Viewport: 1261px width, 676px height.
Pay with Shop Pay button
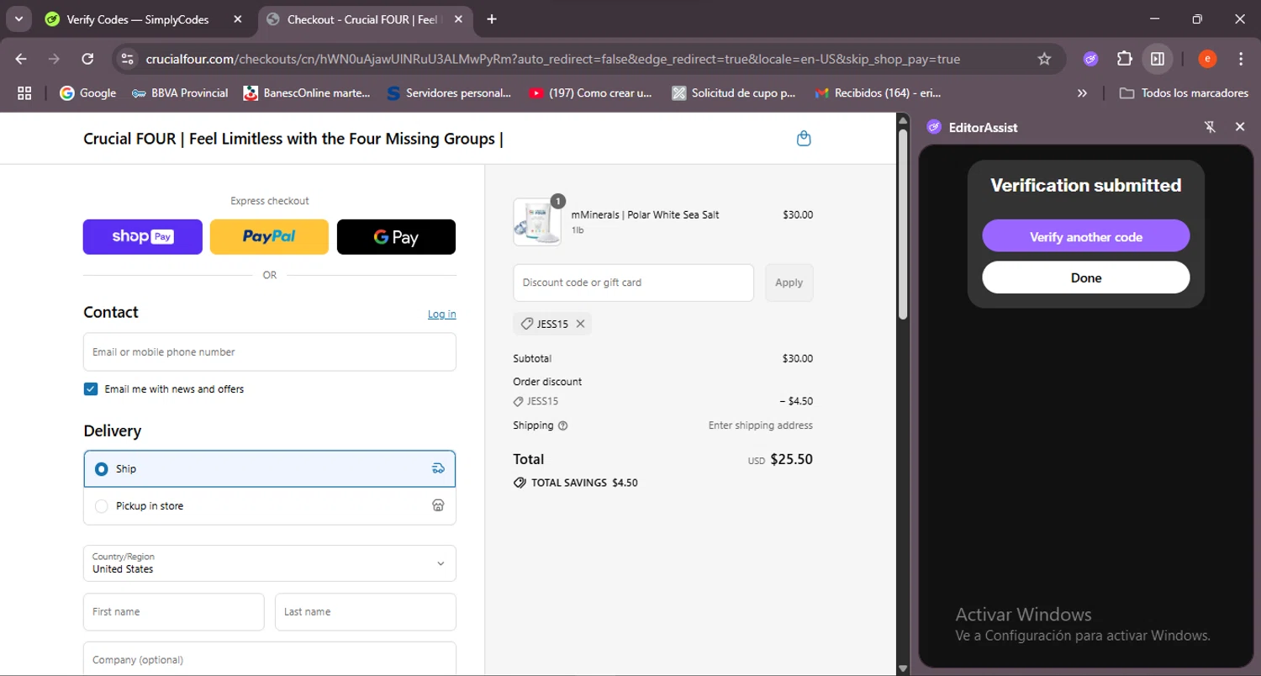[x=143, y=237]
